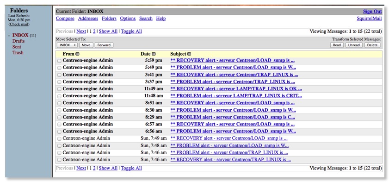Open the Sun, 7:46 am PROBLEM TRAP_LINUX message
Image resolution: width=389 pixels, height=182 pixels.
click(x=229, y=152)
